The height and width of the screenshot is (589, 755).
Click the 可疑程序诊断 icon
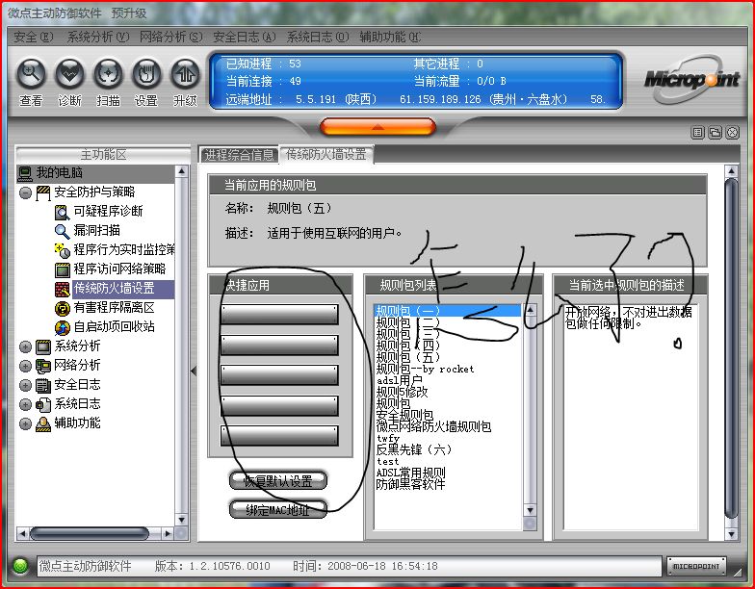pyautogui.click(x=62, y=212)
